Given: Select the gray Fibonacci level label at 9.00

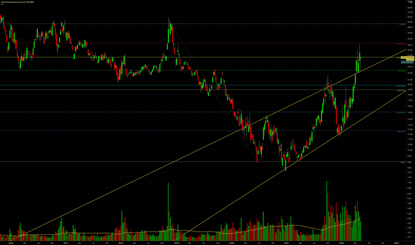Looking at the screenshot, I should point(403,162).
